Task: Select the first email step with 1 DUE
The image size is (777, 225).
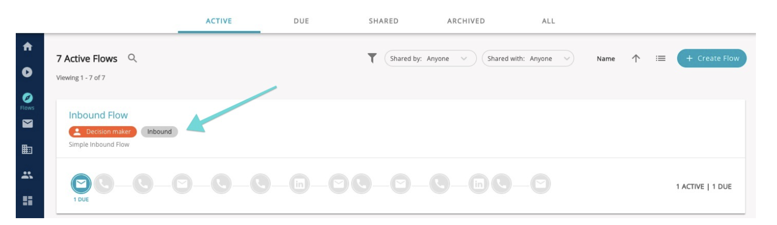Action: click(x=81, y=183)
